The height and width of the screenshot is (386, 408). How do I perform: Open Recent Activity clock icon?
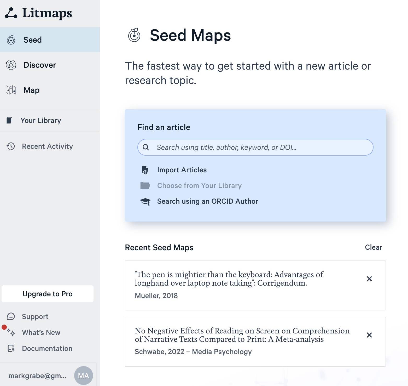(11, 146)
